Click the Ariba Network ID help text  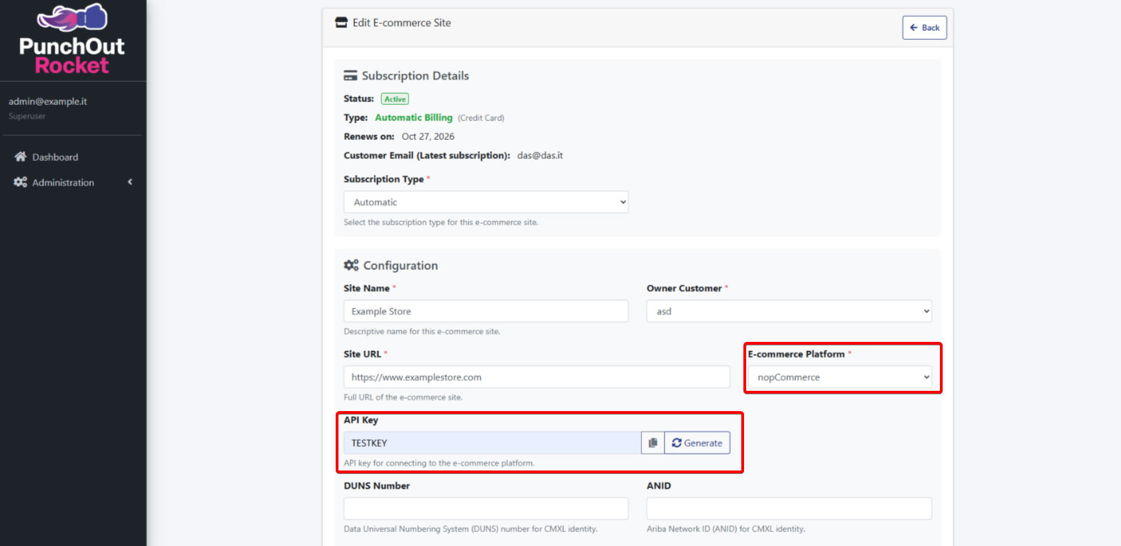(726, 529)
